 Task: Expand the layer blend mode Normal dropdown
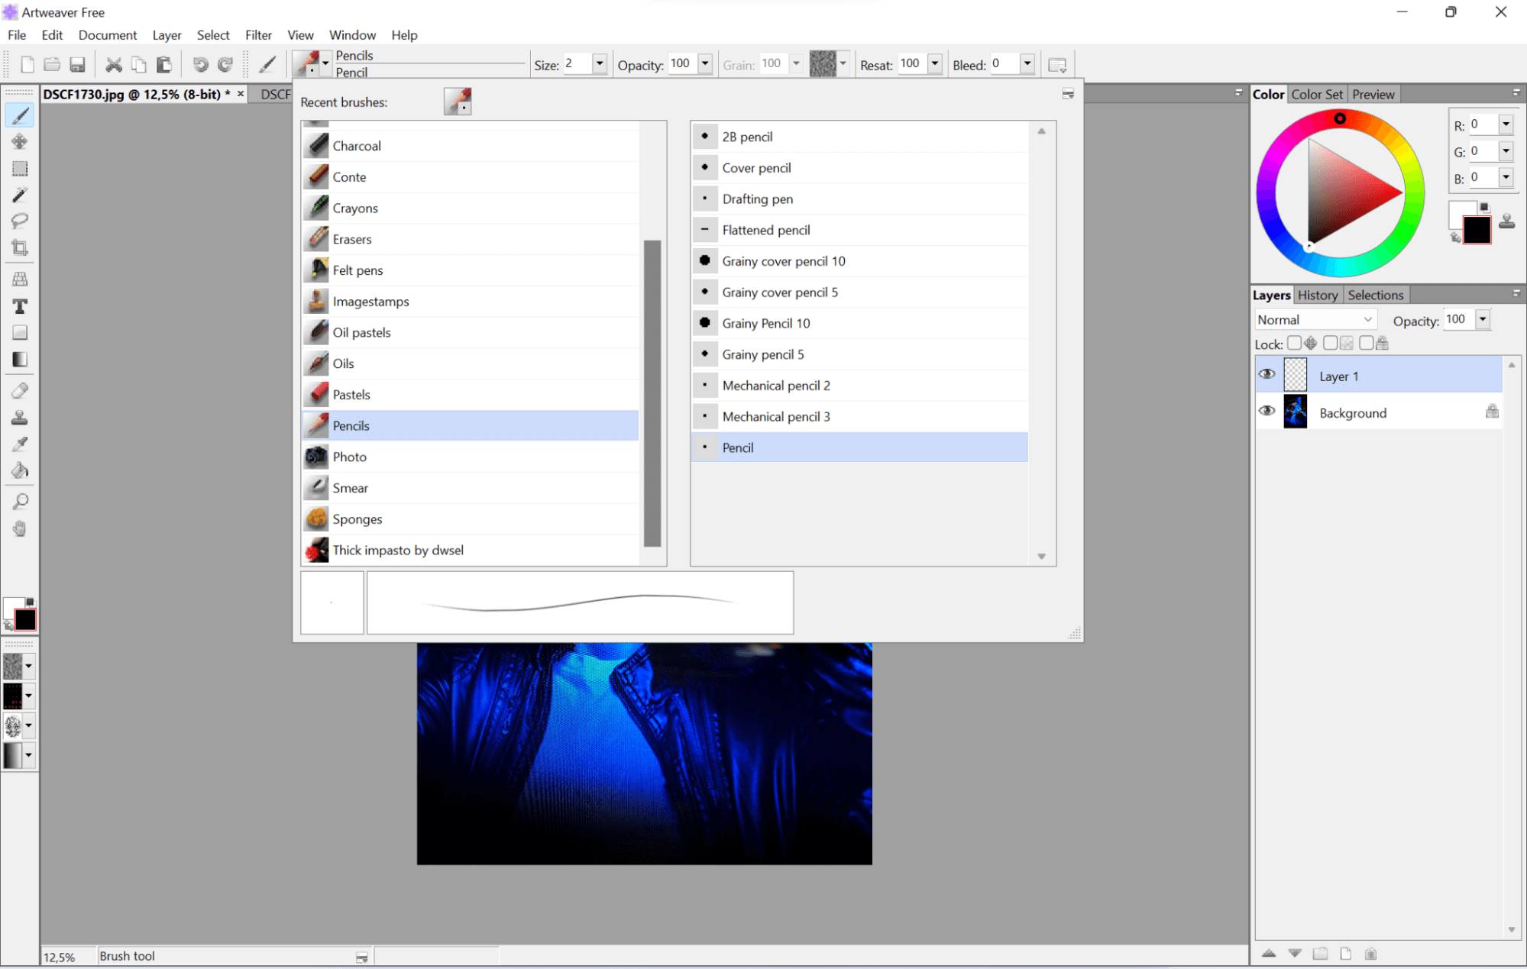point(1367,319)
